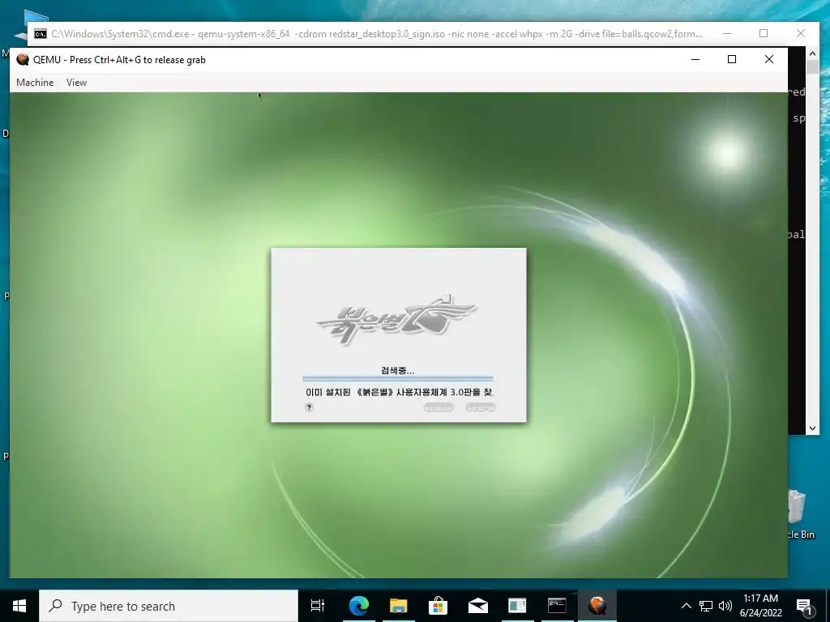Close the cmd.exe window

[x=801, y=33]
